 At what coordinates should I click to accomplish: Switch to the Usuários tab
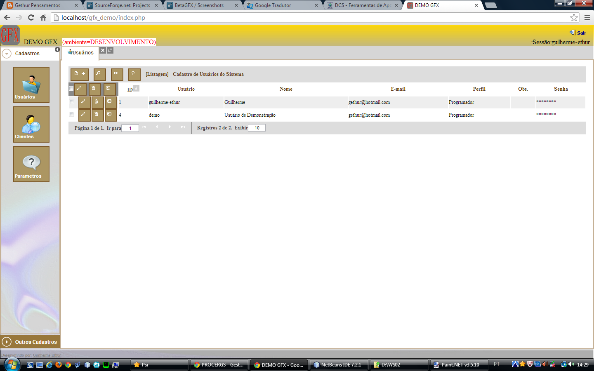(x=80, y=53)
